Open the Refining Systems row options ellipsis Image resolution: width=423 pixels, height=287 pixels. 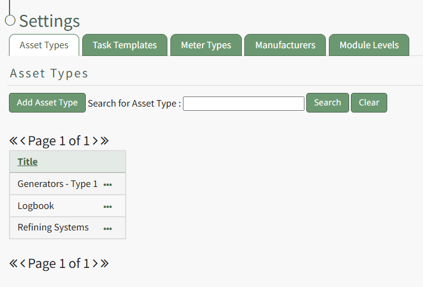point(108,228)
